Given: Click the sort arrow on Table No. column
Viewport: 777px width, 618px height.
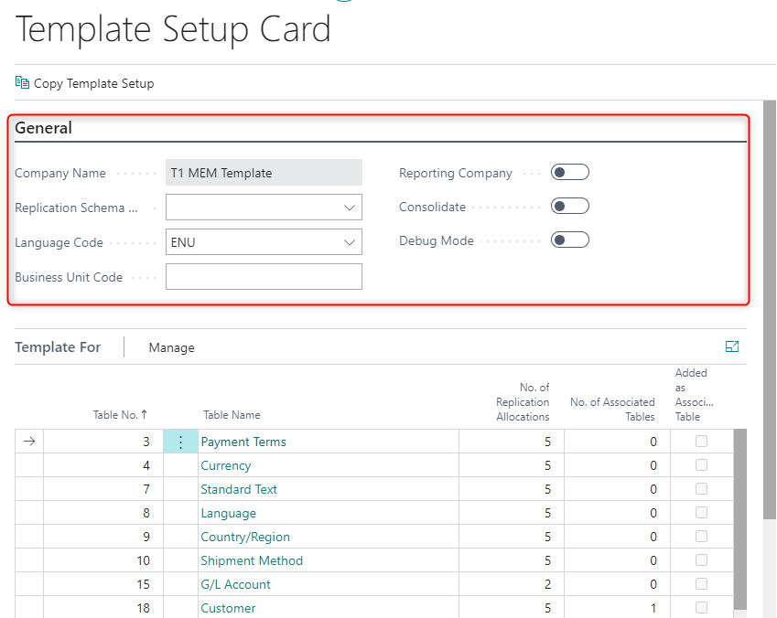Looking at the screenshot, I should [145, 414].
